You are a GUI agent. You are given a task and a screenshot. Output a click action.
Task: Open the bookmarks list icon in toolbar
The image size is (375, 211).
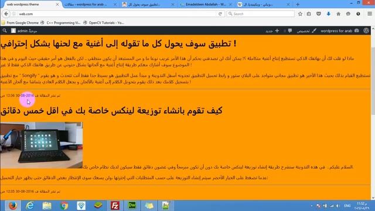pos(309,14)
